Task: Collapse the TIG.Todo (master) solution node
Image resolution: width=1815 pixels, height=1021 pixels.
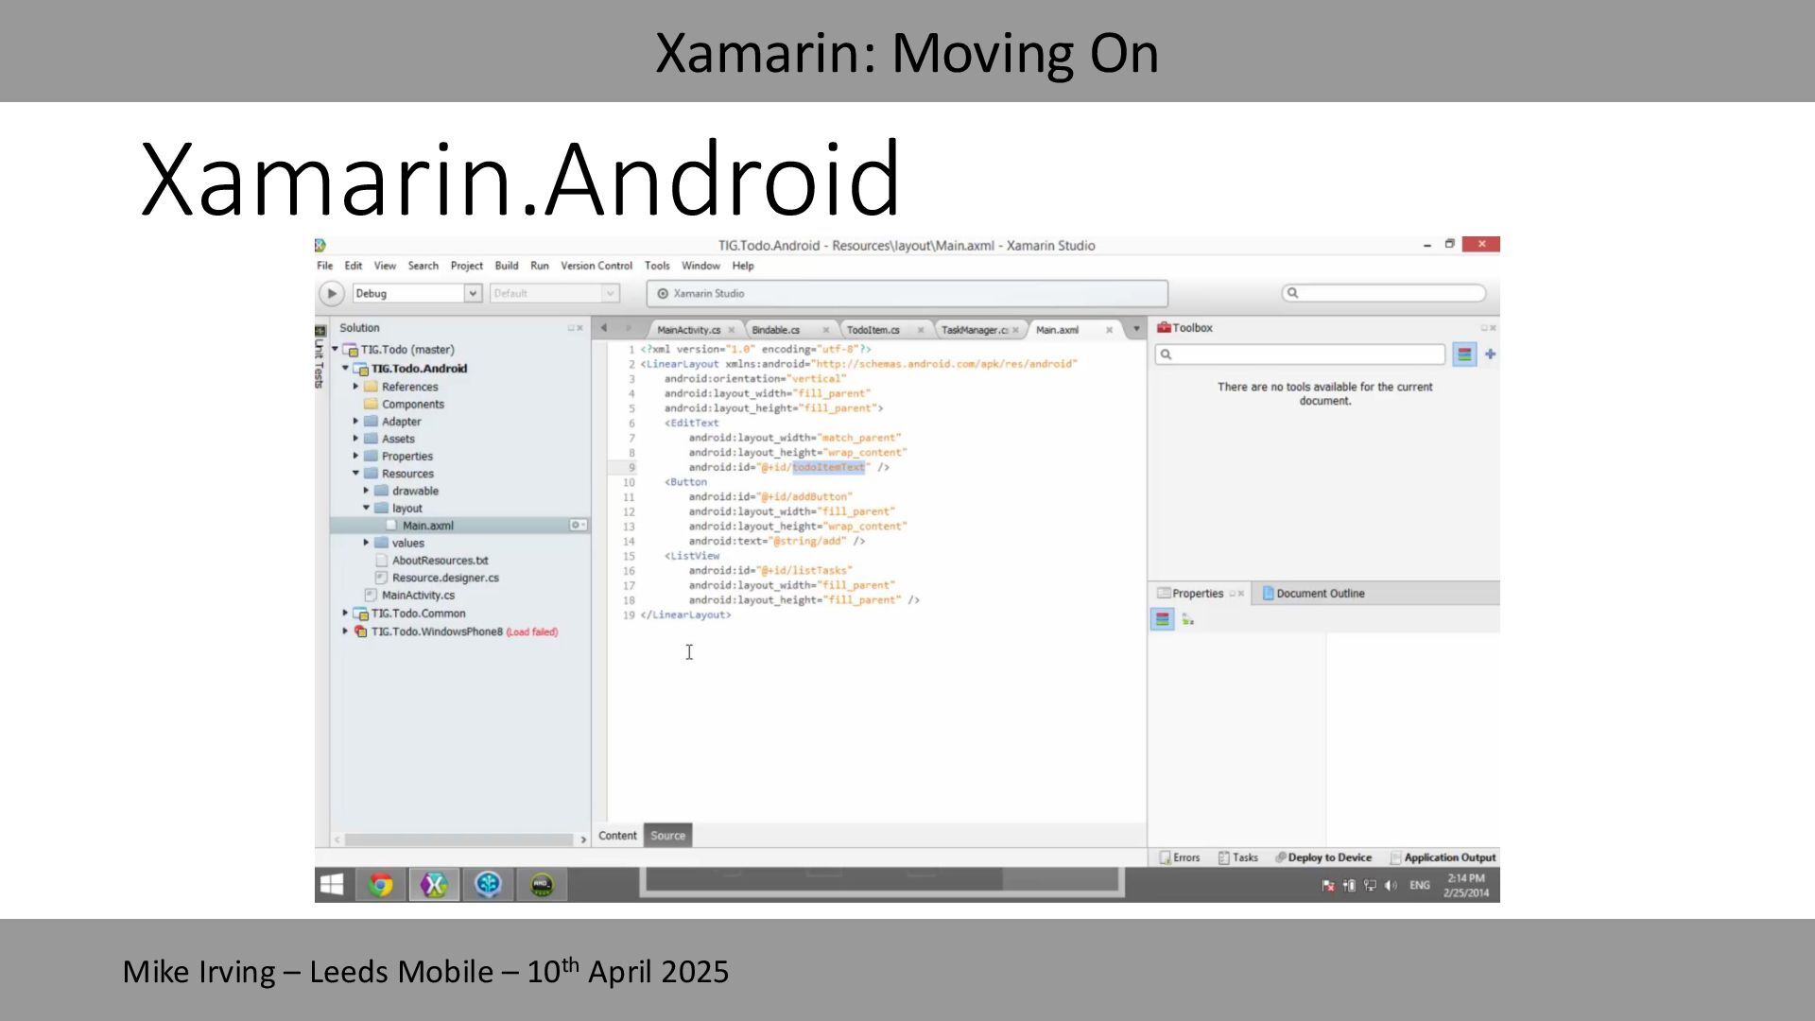Action: coord(335,349)
